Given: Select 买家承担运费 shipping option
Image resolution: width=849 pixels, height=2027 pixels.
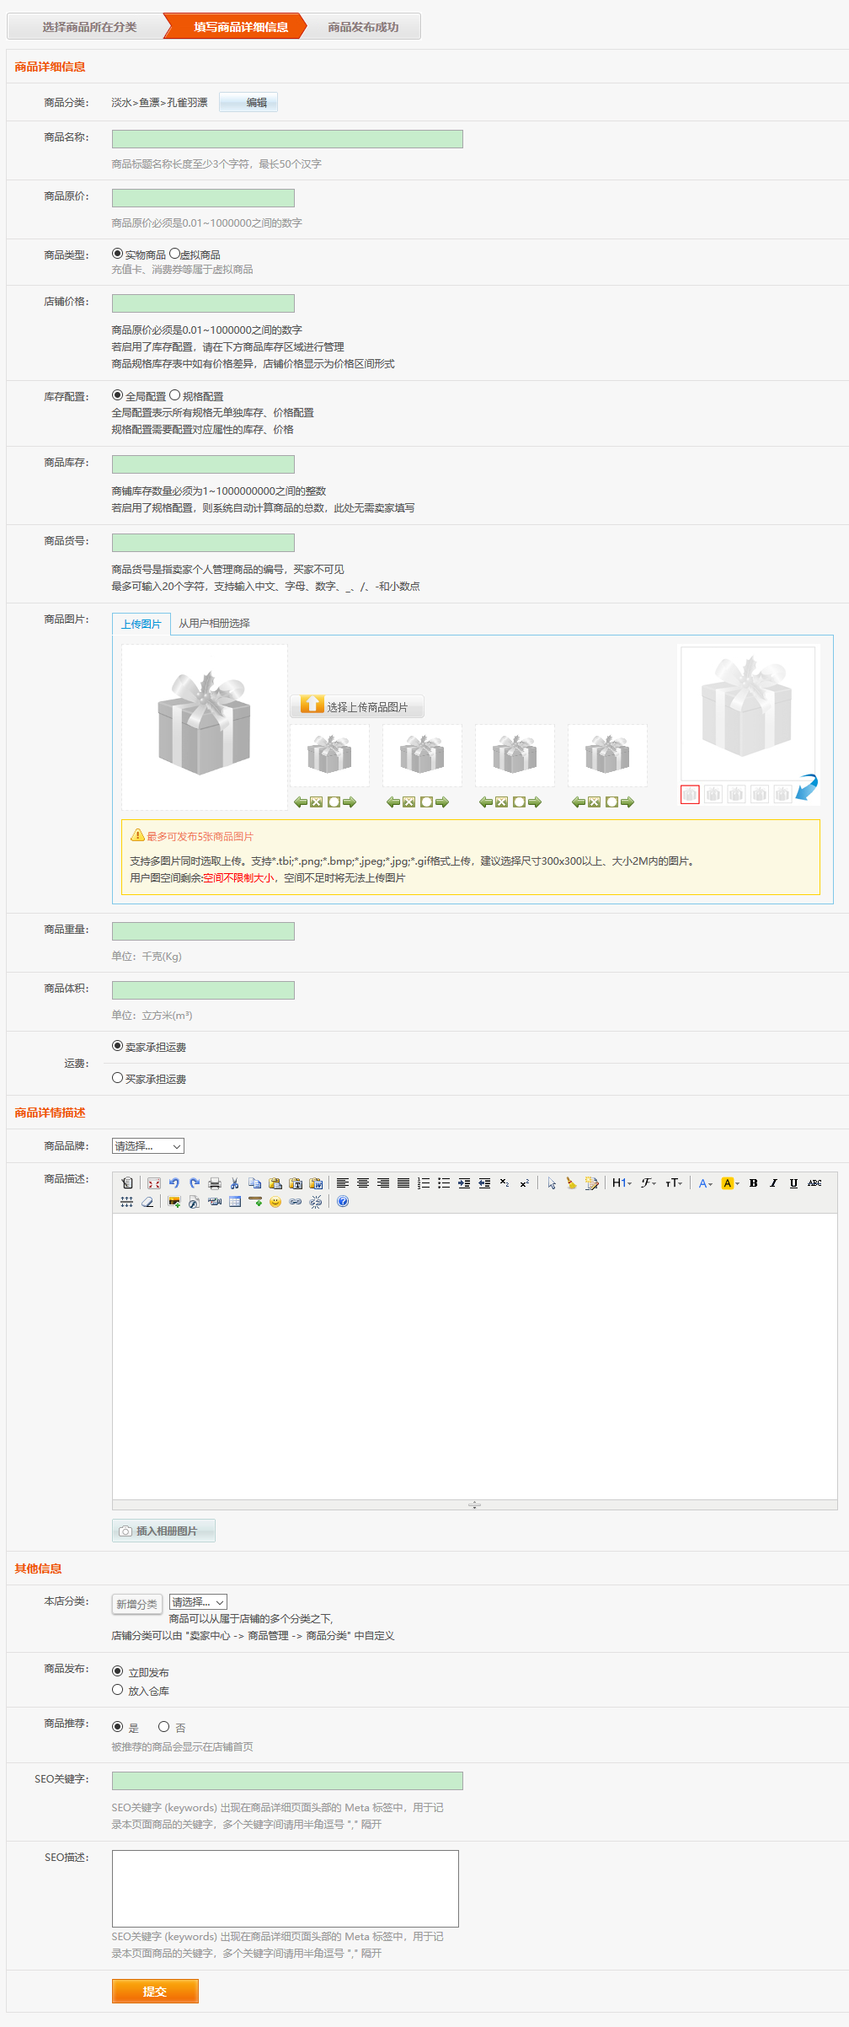Looking at the screenshot, I should 118,1078.
